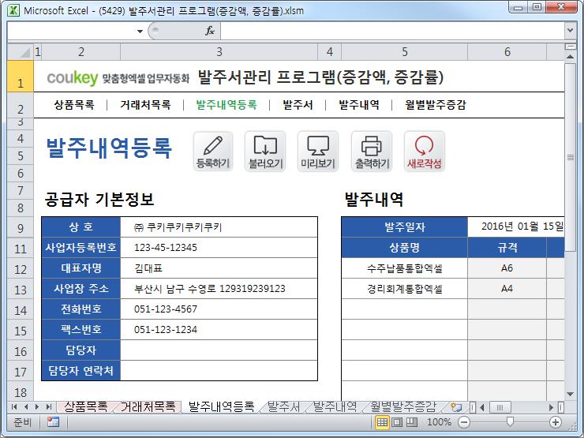Click the macro record icon in status bar
Viewport: 584px width, 438px height.
pyautogui.click(x=53, y=422)
